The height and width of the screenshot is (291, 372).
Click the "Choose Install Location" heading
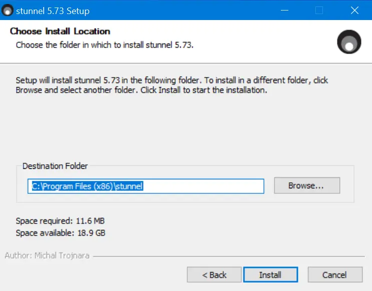click(60, 32)
